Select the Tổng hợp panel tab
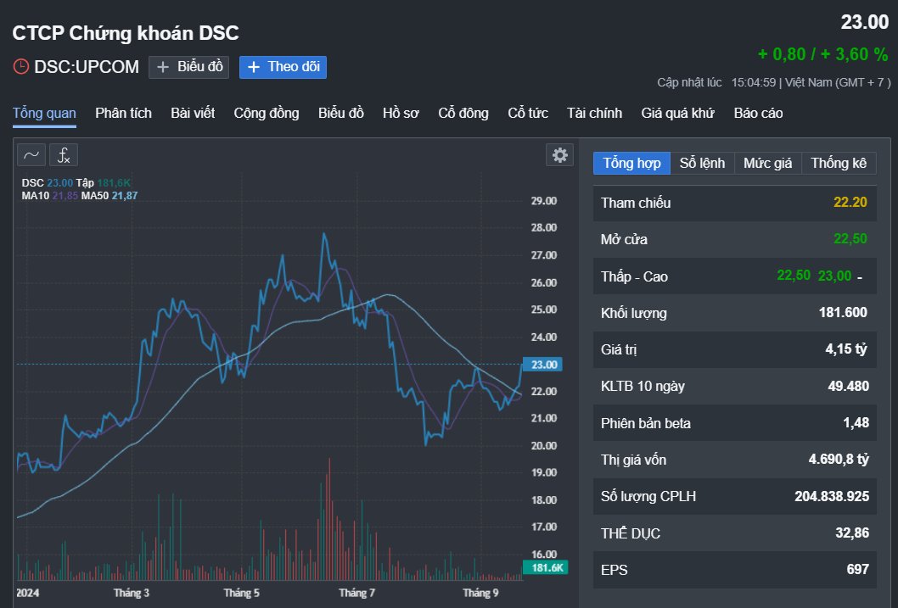 coord(632,164)
